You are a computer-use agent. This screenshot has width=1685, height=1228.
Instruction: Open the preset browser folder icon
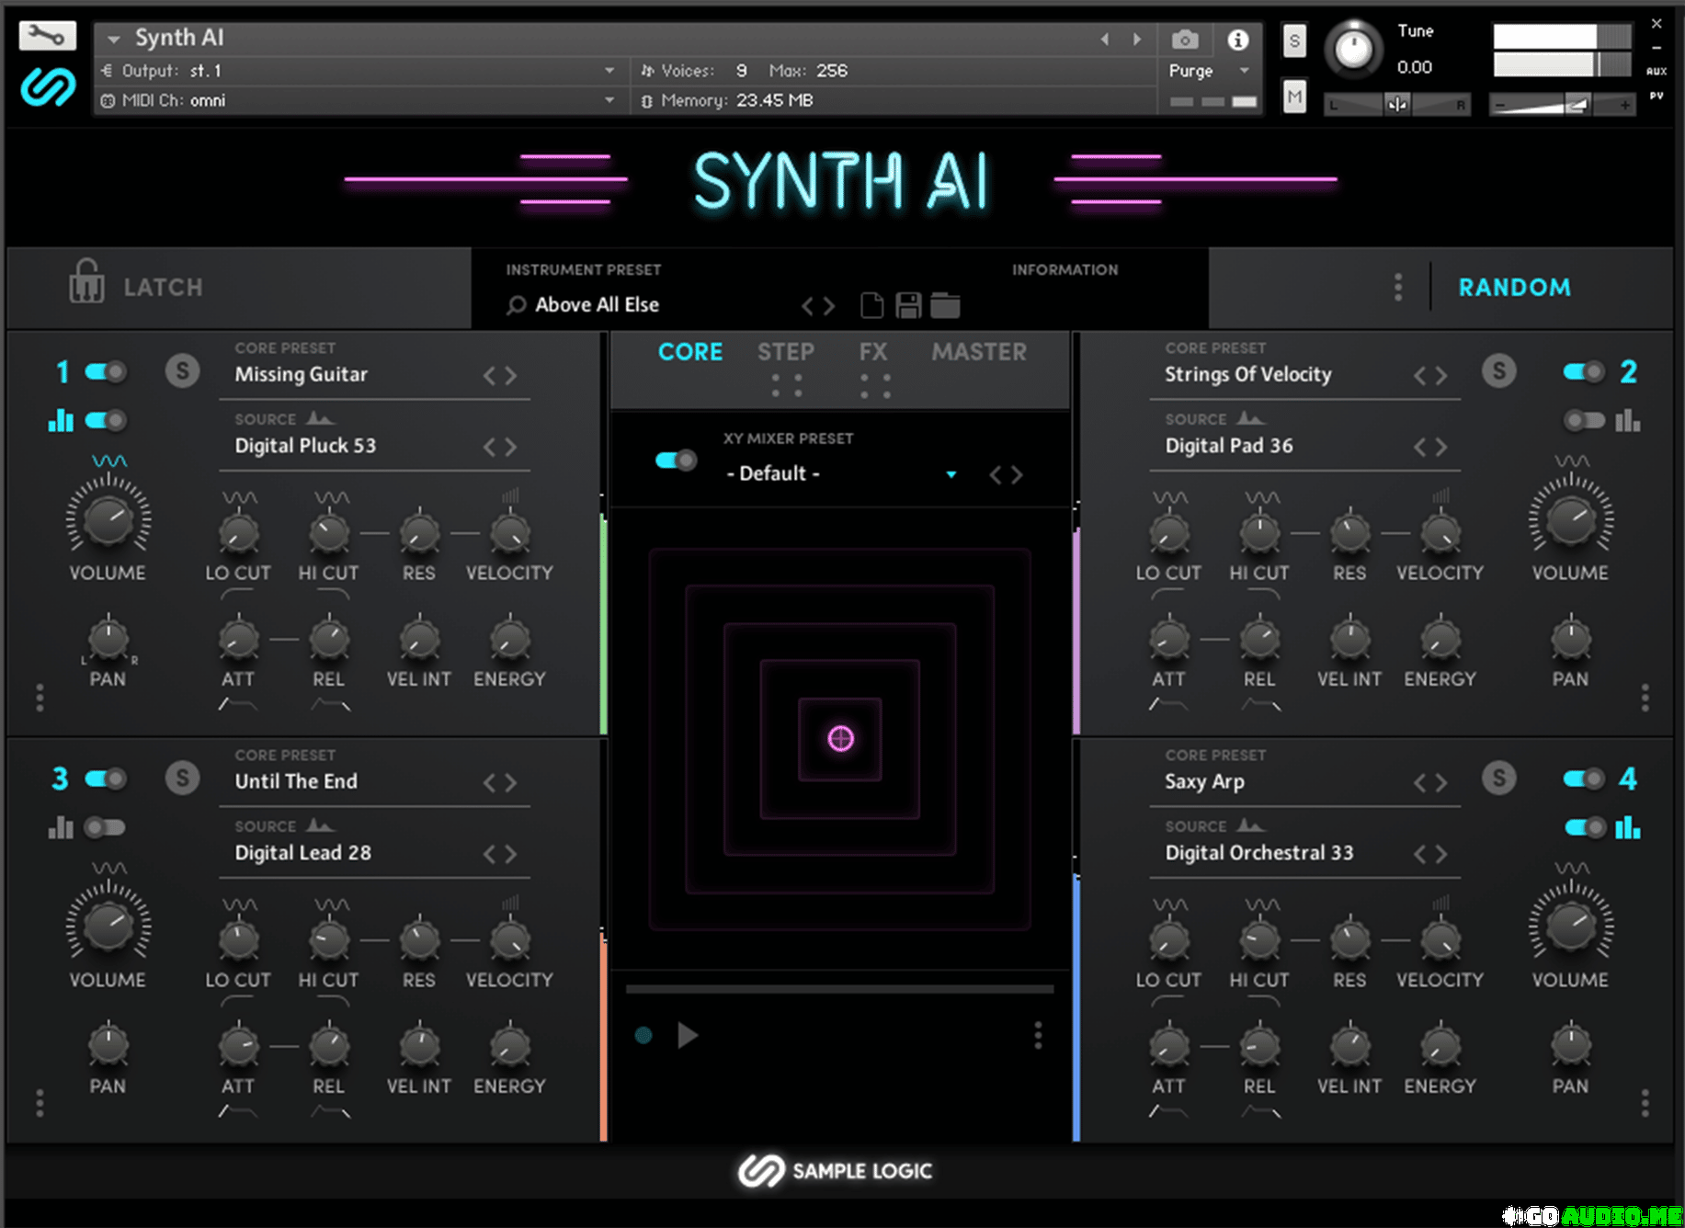coord(945,305)
